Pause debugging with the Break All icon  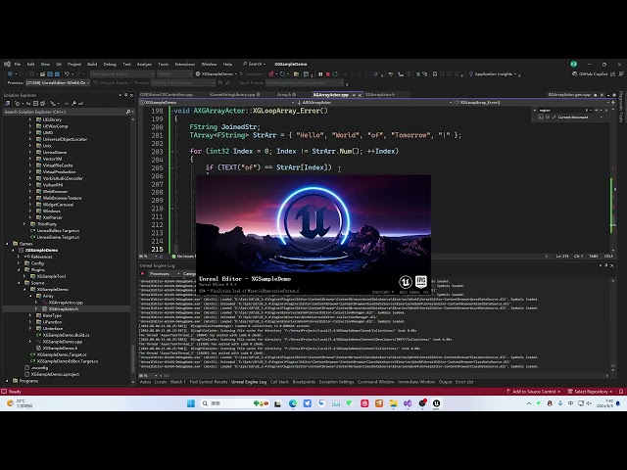coord(320,74)
